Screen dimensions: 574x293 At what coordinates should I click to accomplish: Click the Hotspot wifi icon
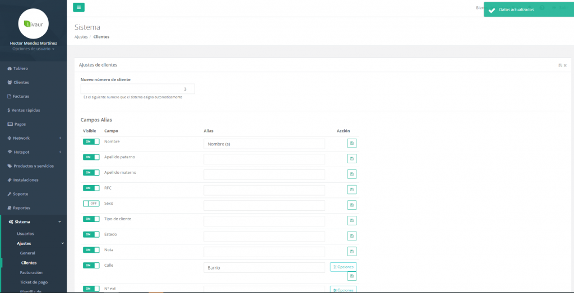(10, 152)
